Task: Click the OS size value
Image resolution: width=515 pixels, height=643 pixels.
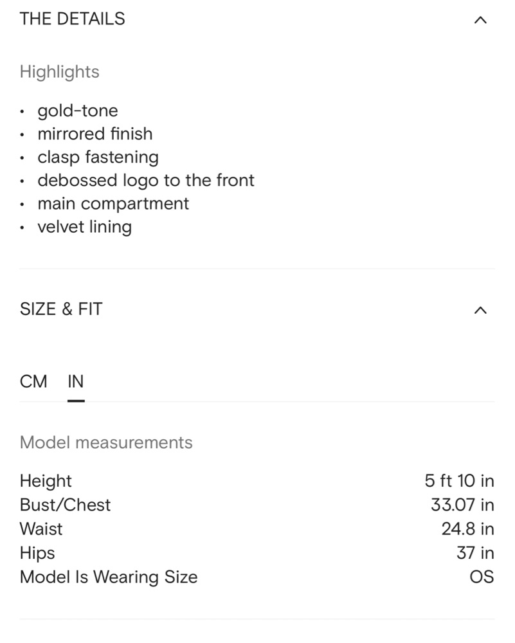Action: click(x=482, y=577)
